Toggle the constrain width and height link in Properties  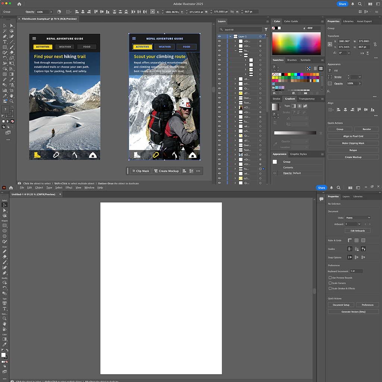pos(375,44)
